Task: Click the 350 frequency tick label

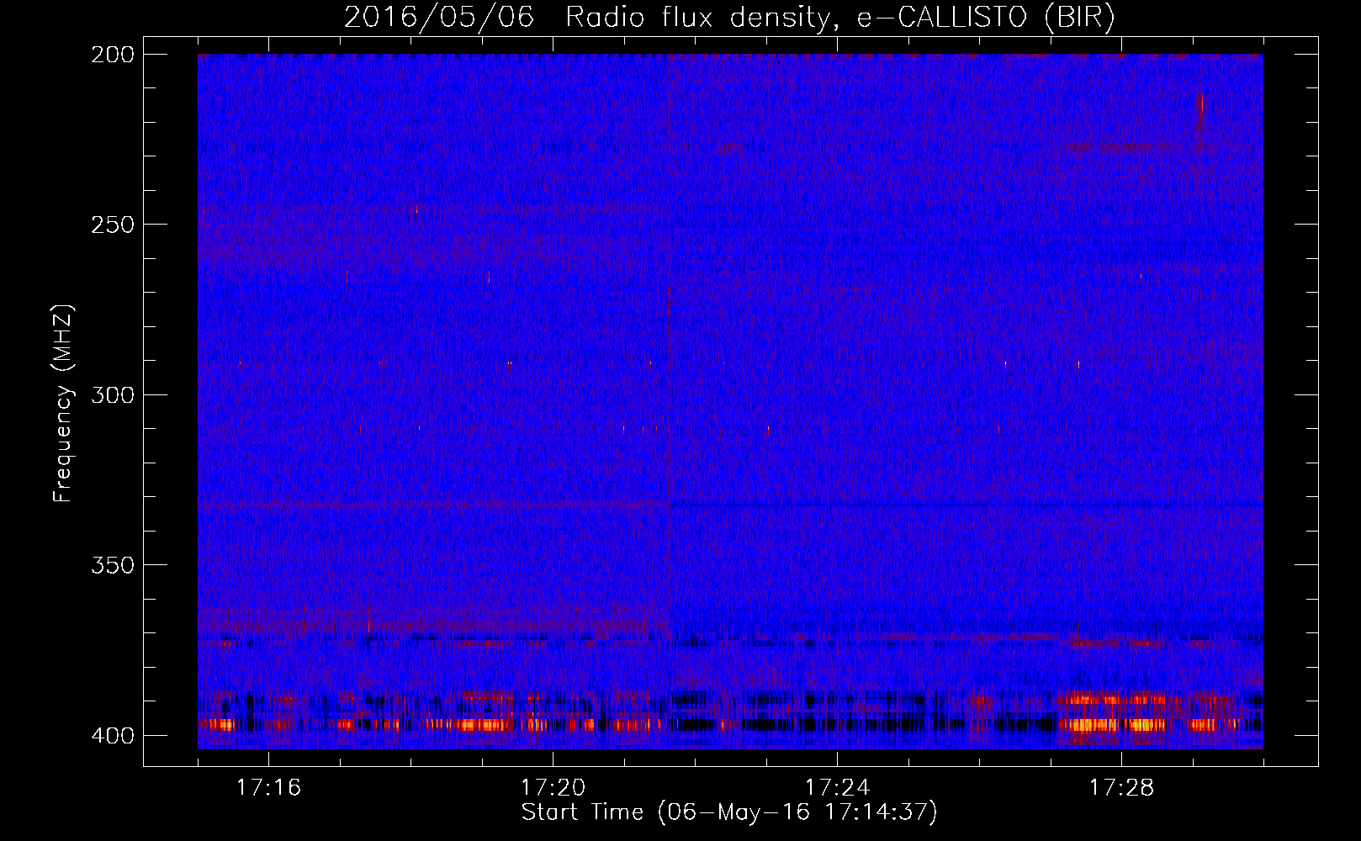Action: pos(113,564)
